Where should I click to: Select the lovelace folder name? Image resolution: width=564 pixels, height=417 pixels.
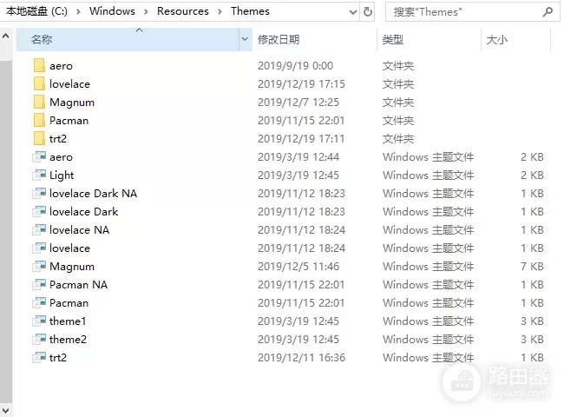(x=69, y=84)
